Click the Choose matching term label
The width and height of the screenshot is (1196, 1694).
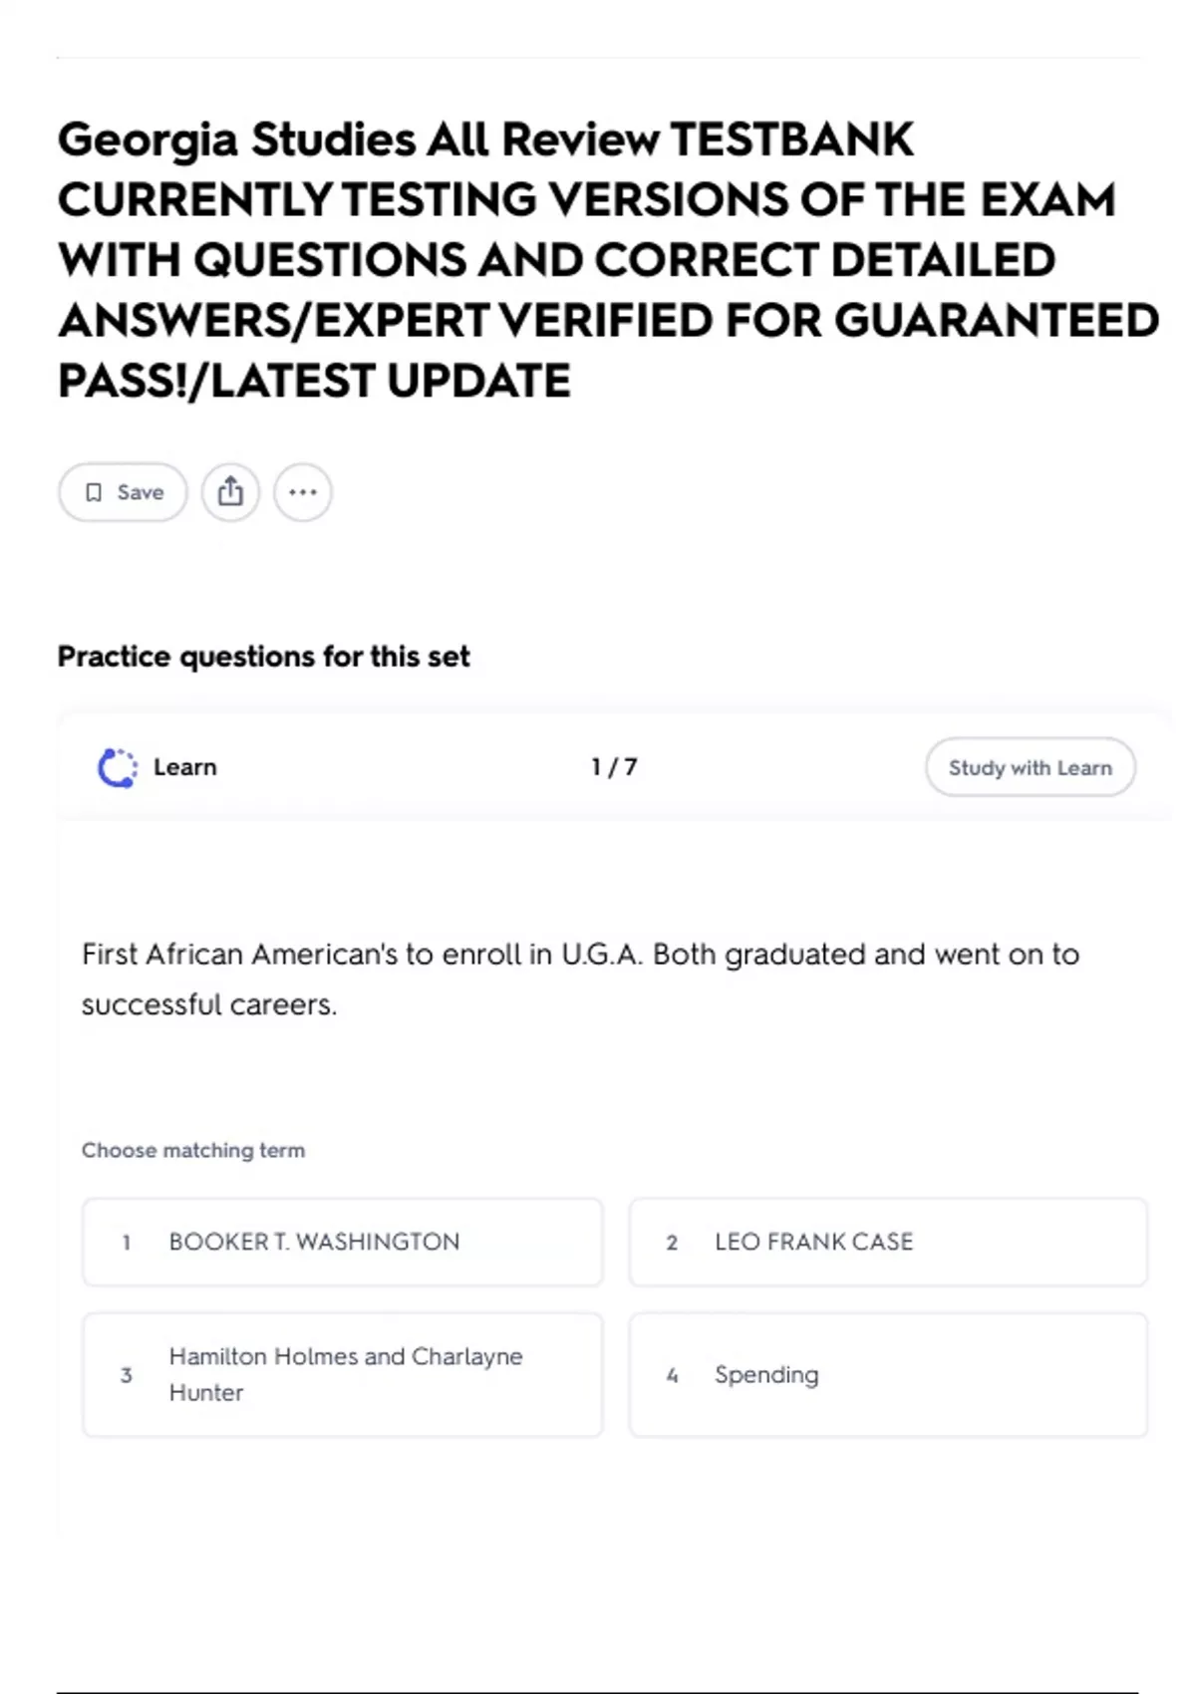(x=193, y=1150)
